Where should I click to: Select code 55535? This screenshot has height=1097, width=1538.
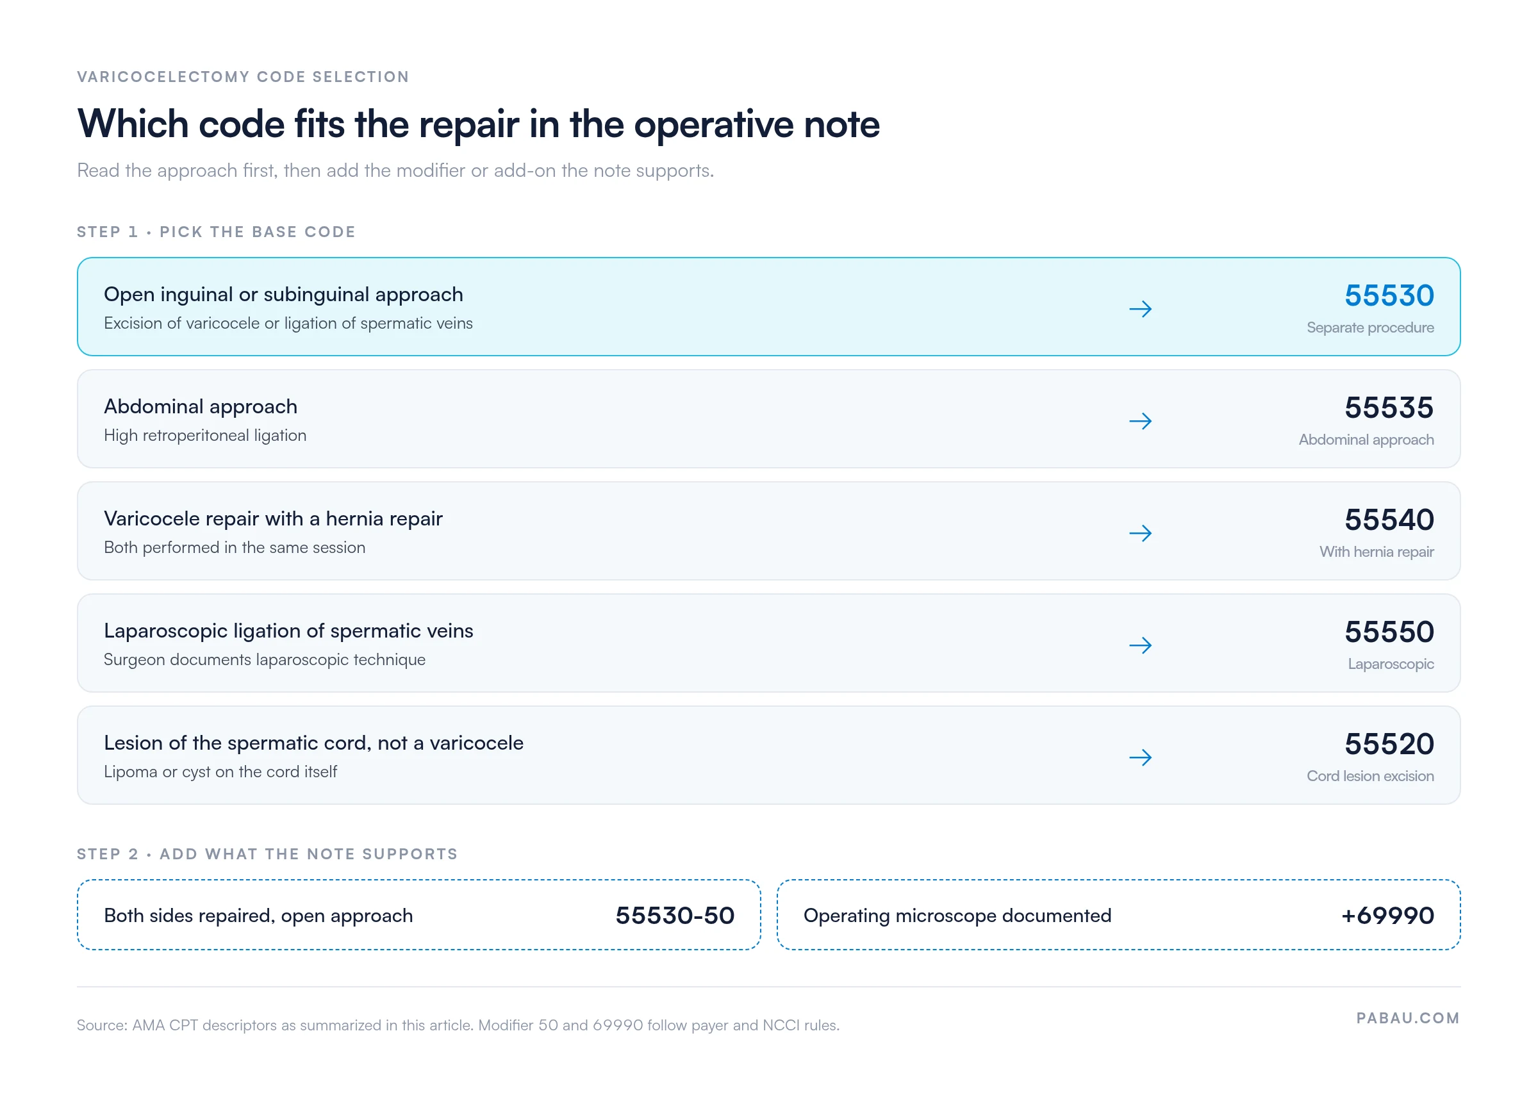[x=1389, y=408]
